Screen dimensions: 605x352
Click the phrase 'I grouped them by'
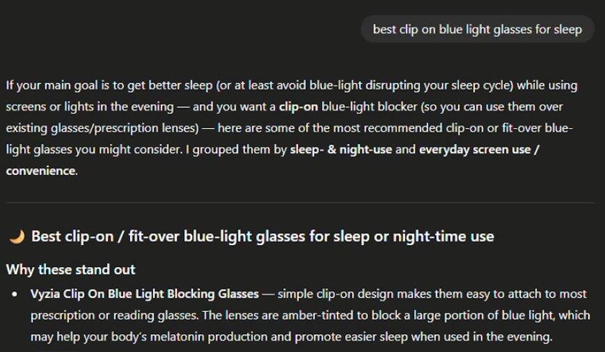(243, 149)
